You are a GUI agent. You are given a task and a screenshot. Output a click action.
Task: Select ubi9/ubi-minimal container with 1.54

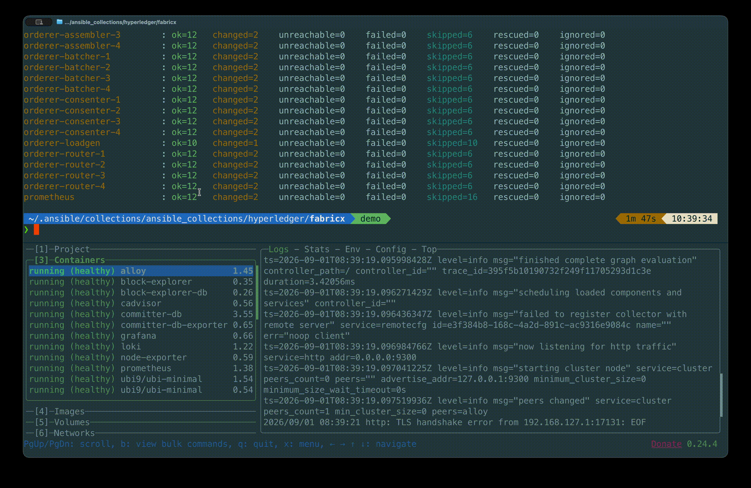click(141, 379)
